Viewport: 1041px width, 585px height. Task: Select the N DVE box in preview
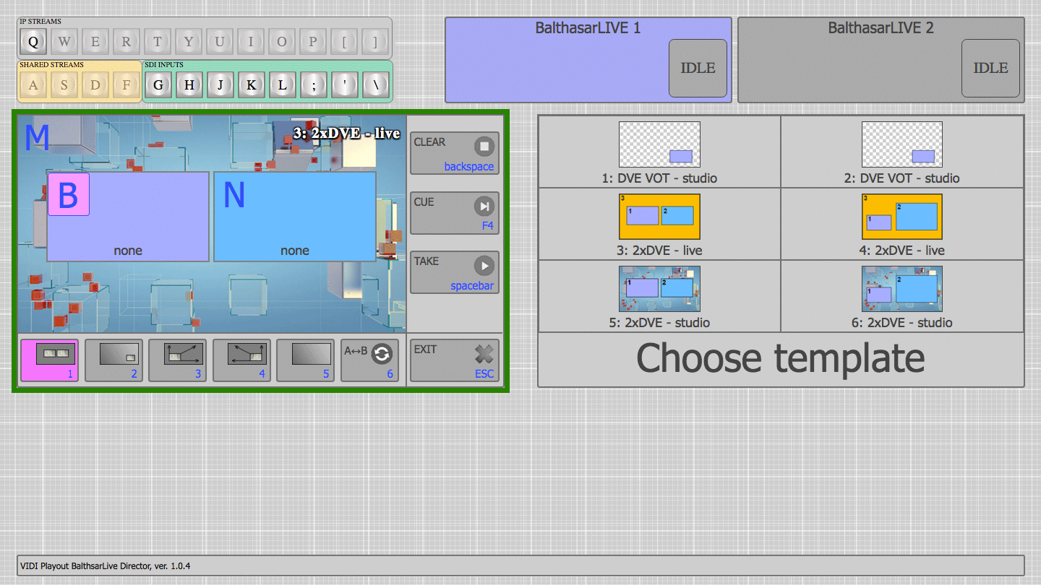[x=295, y=217]
